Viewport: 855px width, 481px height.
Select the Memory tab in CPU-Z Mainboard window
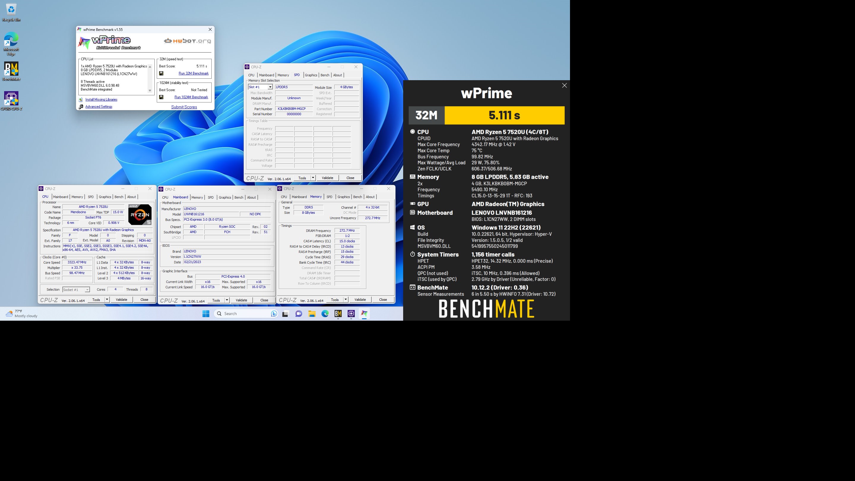197,197
